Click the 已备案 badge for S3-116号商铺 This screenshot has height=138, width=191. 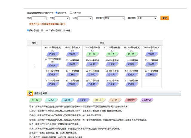[x=112, y=75]
